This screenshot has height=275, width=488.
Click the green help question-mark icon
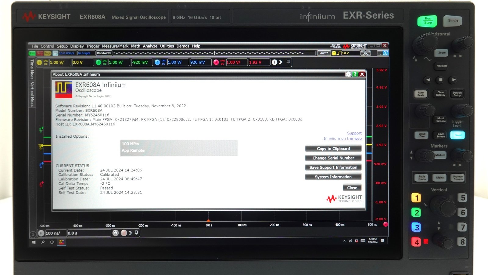pos(355,74)
